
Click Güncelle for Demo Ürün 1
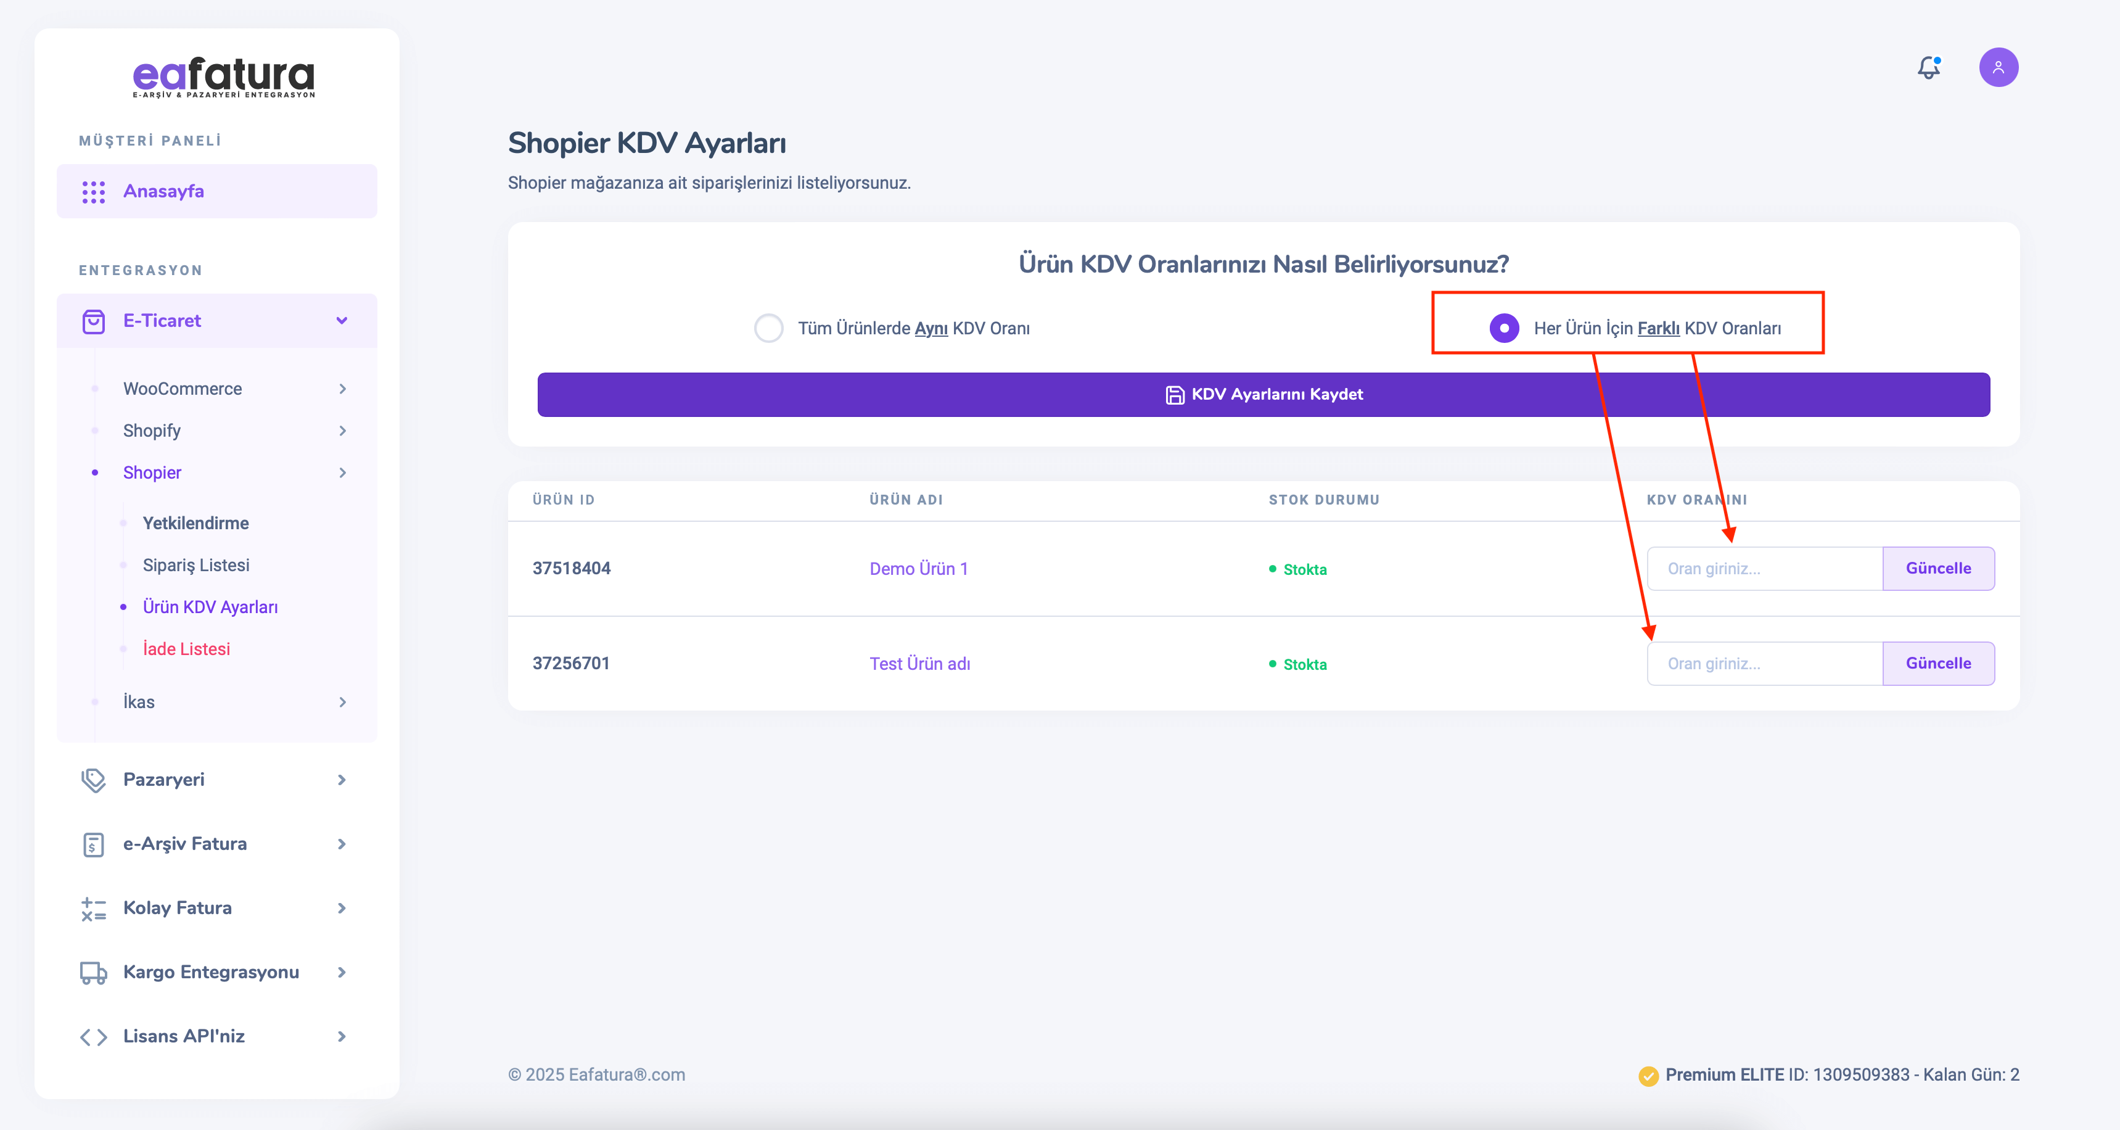pos(1938,569)
